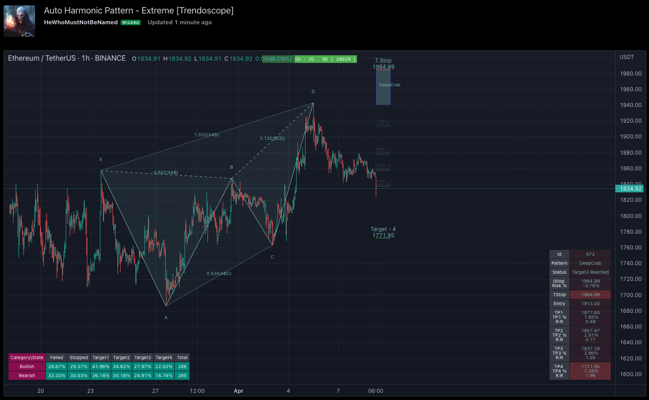
Task: Click the 1600.00 price axis level
Action: tap(631, 374)
